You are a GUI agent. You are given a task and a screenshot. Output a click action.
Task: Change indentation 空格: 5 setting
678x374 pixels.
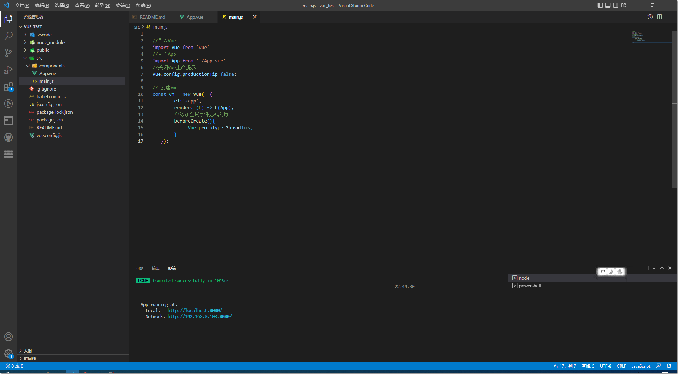588,366
